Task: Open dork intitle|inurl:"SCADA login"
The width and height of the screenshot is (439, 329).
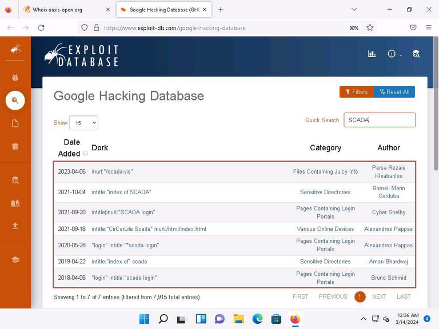Action: (123, 212)
